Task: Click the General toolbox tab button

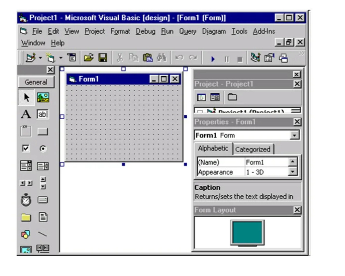Action: (x=36, y=83)
